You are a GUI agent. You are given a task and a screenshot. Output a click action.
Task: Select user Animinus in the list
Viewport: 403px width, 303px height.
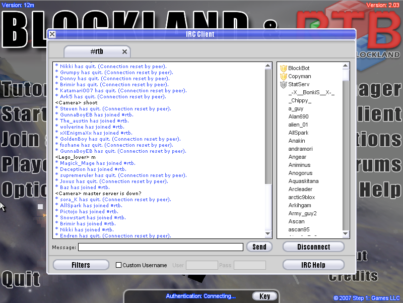click(299, 165)
